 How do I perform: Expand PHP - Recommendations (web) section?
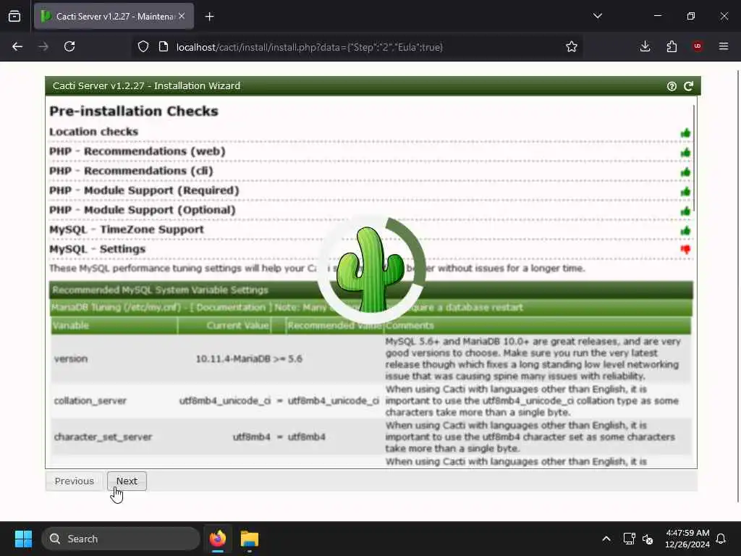click(x=137, y=151)
